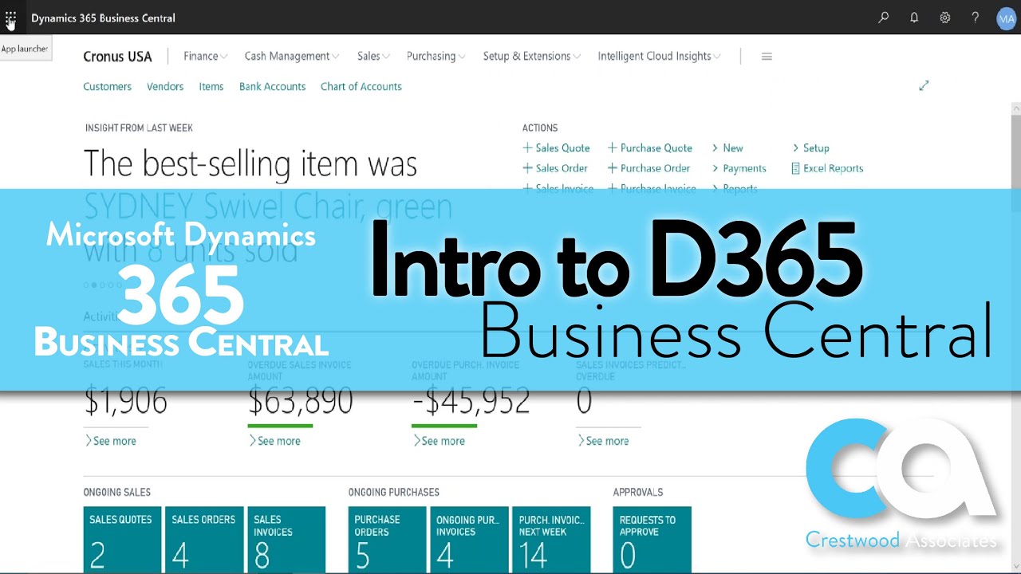Click the Cronus USA company name
The height and width of the screenshot is (574, 1021).
[x=117, y=57]
